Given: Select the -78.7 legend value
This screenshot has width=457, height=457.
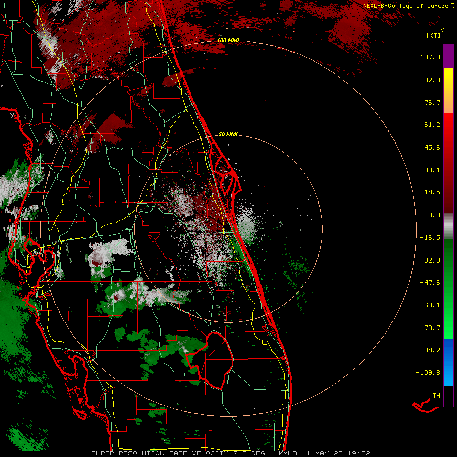Looking at the screenshot, I should (430, 328).
